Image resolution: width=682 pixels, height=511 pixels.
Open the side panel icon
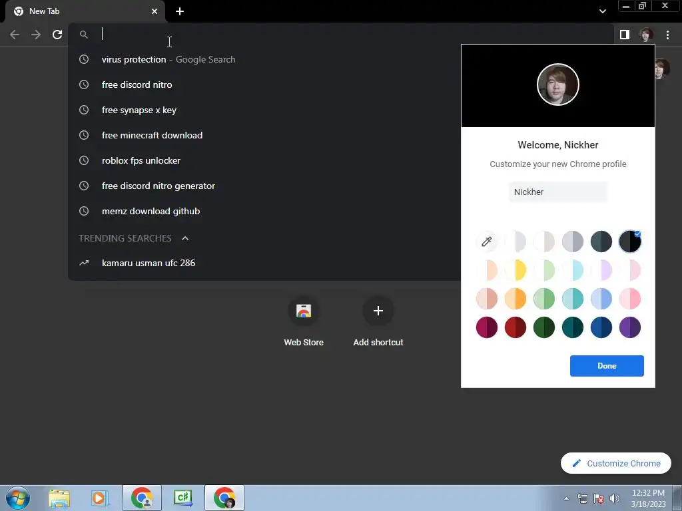(625, 35)
